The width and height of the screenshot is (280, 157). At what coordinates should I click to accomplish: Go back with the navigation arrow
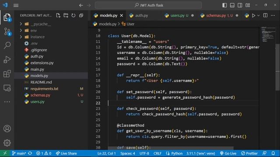click(x=81, y=5)
